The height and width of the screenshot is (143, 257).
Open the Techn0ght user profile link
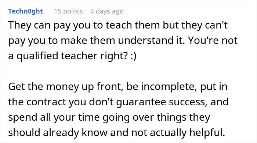pyautogui.click(x=25, y=11)
